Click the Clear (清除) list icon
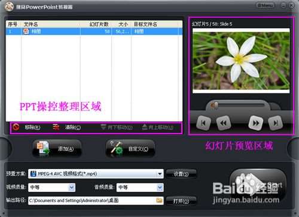This screenshot has width=299, height=217. [x=56, y=127]
